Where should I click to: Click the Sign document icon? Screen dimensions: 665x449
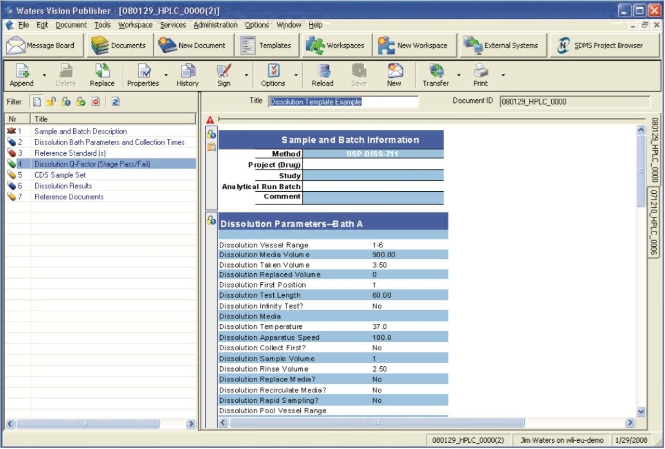pos(224,75)
